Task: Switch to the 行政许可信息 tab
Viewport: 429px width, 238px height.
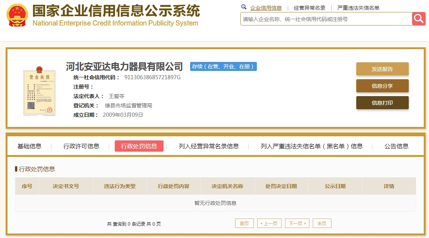Action: pyautogui.click(x=81, y=146)
